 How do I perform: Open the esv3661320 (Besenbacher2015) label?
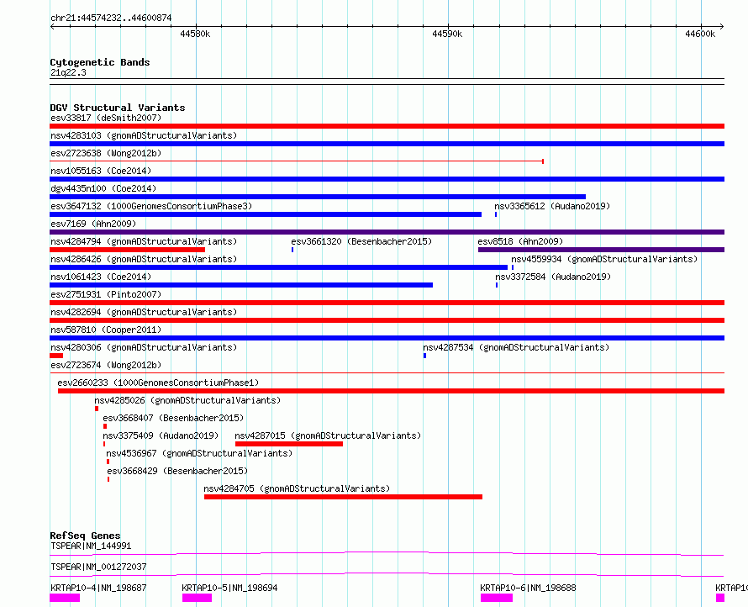pyautogui.click(x=361, y=241)
